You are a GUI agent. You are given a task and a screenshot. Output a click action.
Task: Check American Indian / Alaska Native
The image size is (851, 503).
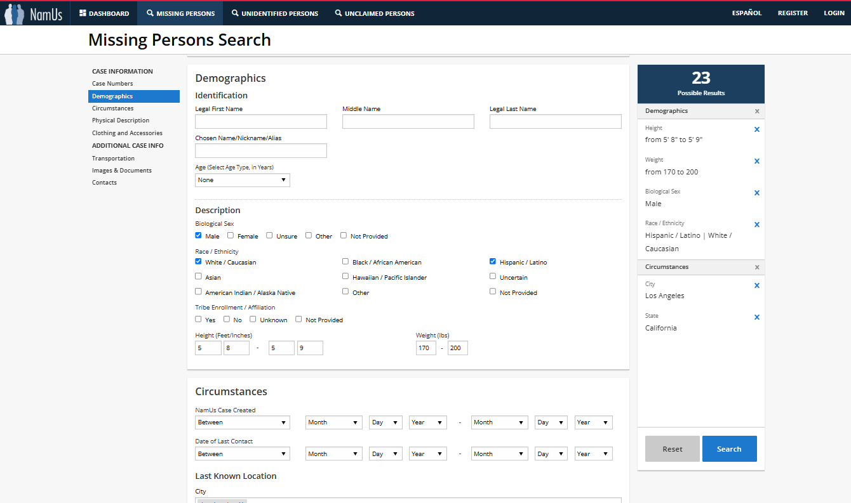tap(199, 292)
